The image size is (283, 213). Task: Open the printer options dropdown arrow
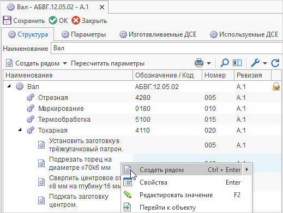click(209, 63)
